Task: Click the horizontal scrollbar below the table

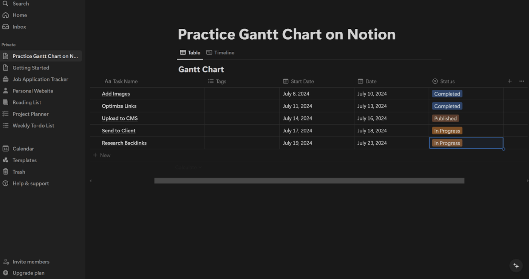Action: [309, 180]
